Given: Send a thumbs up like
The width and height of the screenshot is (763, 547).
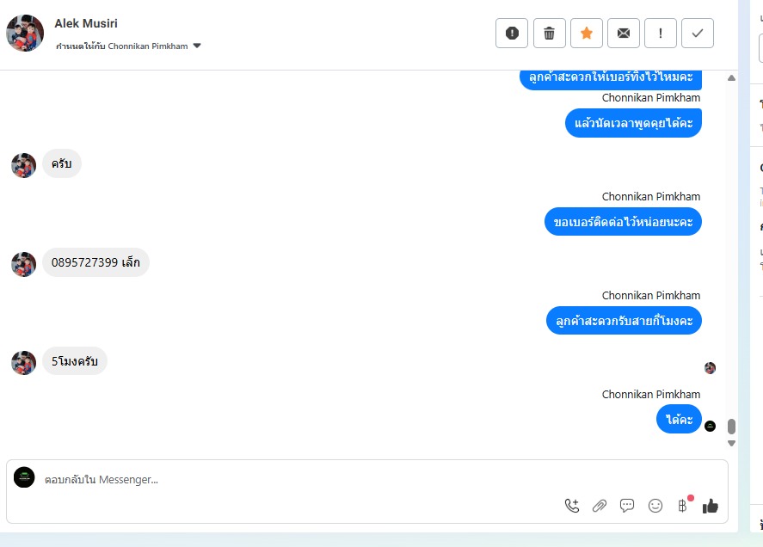Looking at the screenshot, I should pos(711,506).
